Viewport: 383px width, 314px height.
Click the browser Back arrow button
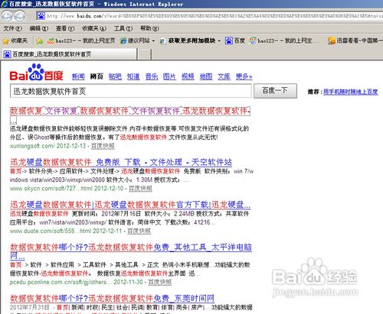(x=7, y=16)
